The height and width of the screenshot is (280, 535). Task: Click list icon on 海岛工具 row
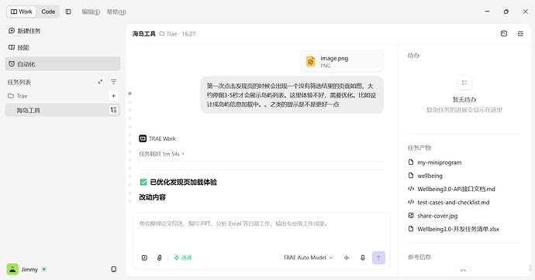click(x=114, y=110)
